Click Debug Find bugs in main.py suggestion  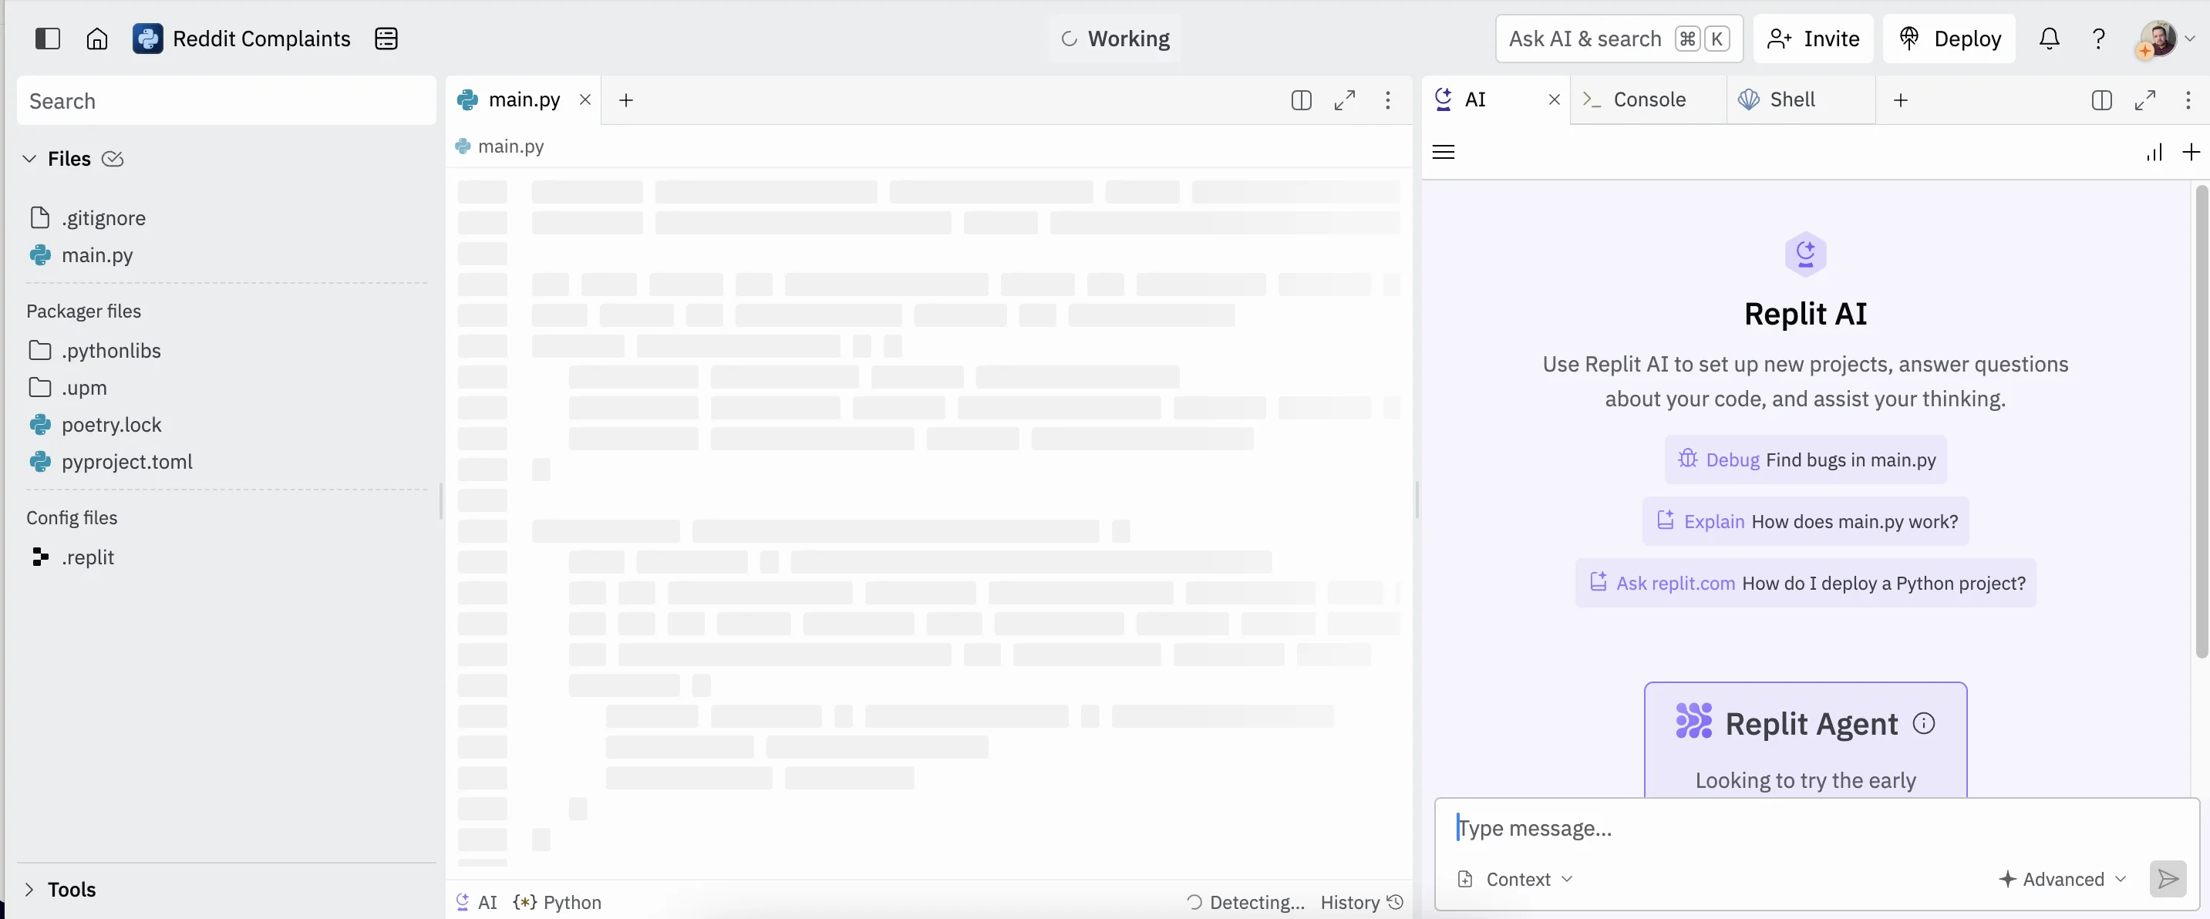pyautogui.click(x=1805, y=460)
